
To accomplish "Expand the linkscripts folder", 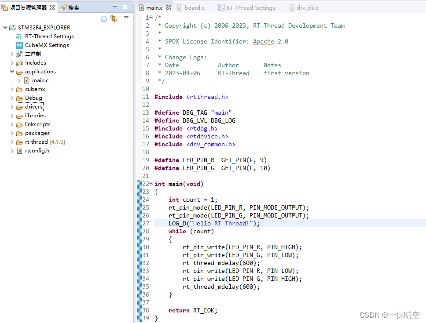I will pos(12,124).
